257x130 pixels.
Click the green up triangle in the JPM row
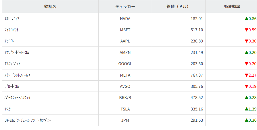[x=246, y=120]
